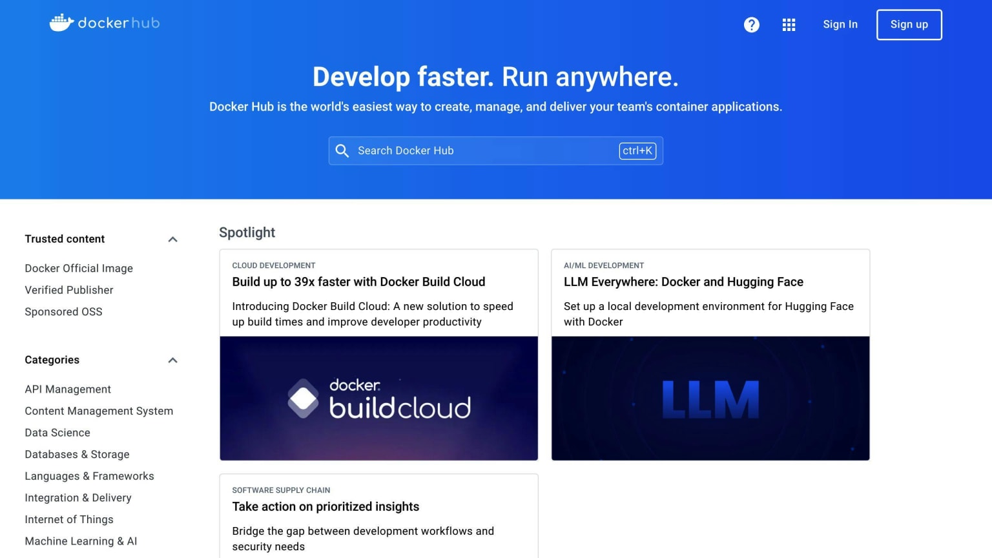Click the LLM banner image
992x558 pixels.
point(710,398)
